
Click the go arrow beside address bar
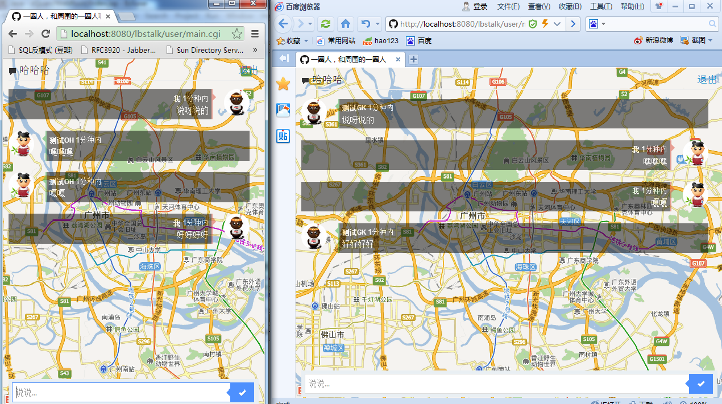pyautogui.click(x=574, y=24)
